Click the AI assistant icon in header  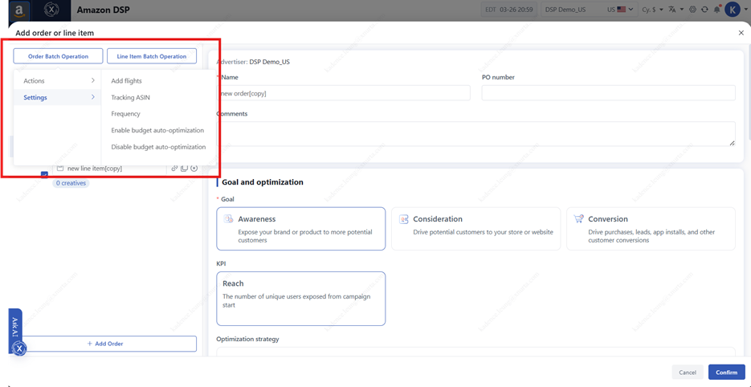point(692,9)
